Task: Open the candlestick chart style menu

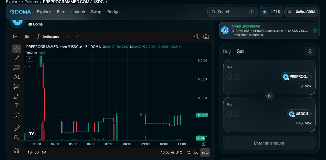Action: pos(27,37)
